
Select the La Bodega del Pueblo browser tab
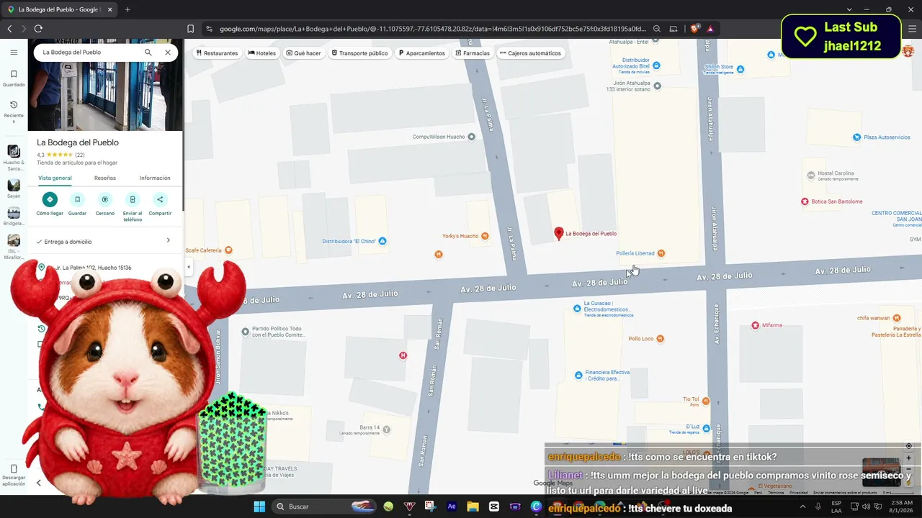click(59, 9)
